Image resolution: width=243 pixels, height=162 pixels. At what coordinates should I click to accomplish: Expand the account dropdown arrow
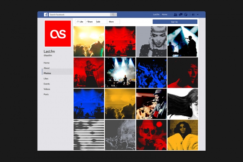tap(198, 15)
